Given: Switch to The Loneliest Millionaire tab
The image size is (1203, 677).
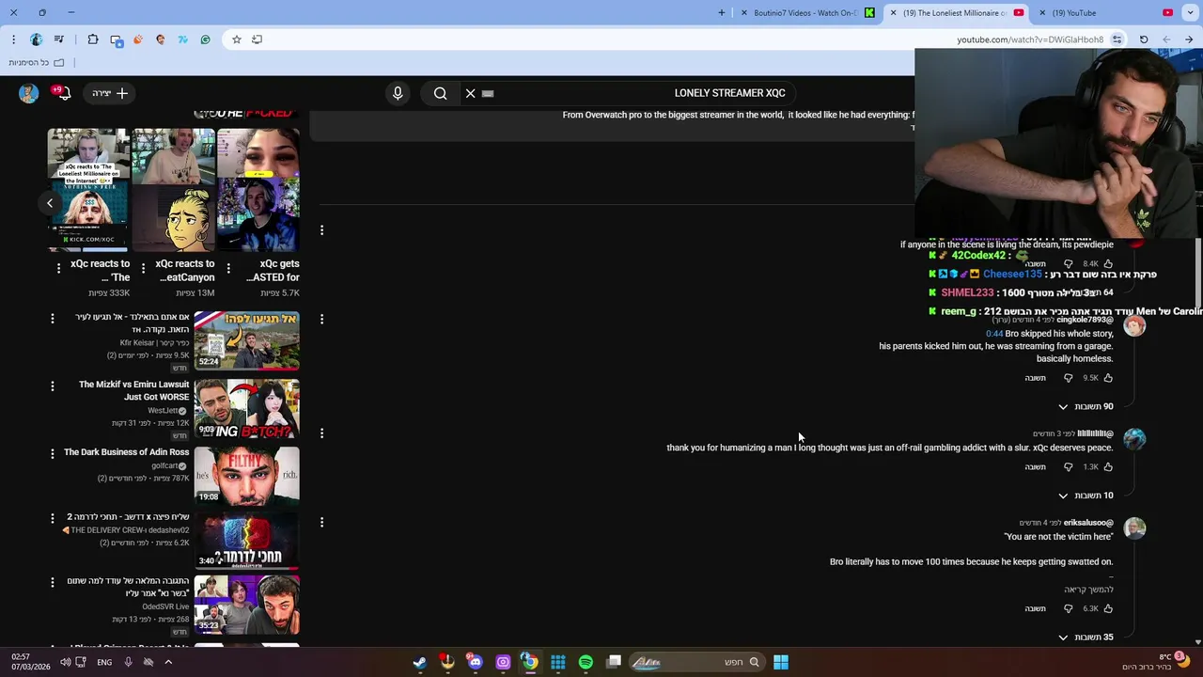Looking at the screenshot, I should (955, 13).
